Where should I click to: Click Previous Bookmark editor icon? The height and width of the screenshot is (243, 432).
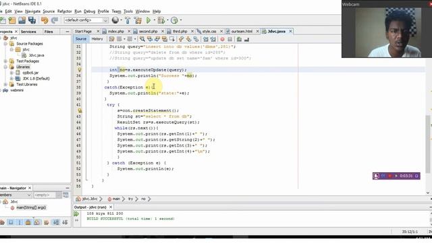point(181,39)
